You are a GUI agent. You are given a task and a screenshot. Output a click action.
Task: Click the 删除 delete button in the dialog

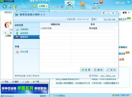pos(98,70)
